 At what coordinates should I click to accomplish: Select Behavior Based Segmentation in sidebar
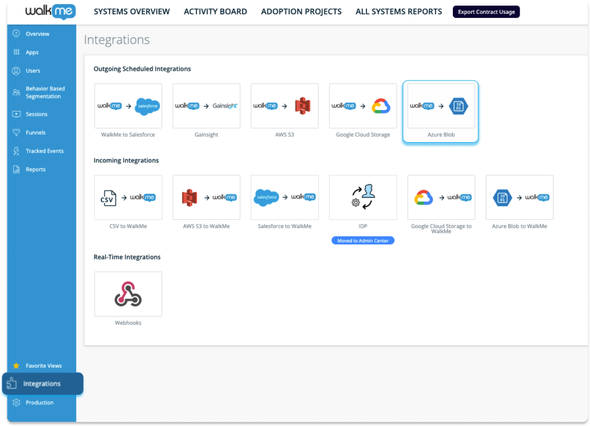point(17,92)
